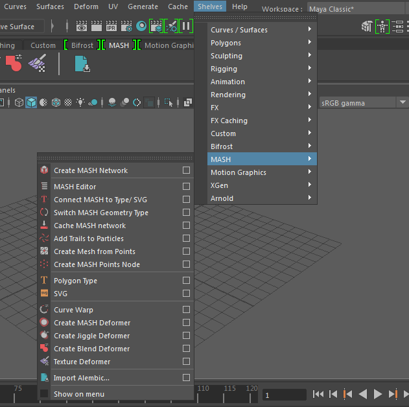Screen dimensions: 409x407
Task: Expand Rendering shelf submenu
Action: [x=262, y=95]
